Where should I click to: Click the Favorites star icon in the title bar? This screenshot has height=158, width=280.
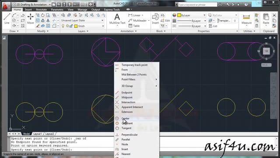click(x=238, y=5)
